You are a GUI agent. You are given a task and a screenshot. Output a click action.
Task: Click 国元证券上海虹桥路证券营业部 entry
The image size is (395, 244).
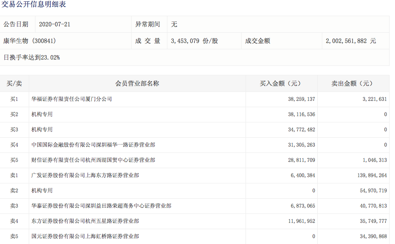point(85,236)
